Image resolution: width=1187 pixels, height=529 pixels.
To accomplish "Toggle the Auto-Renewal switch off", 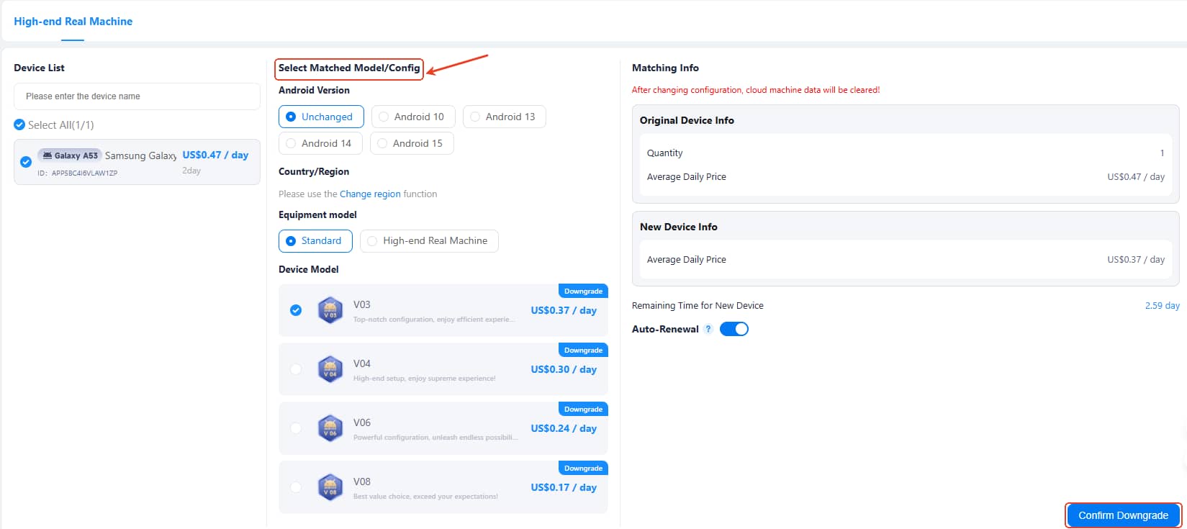I will [x=734, y=329].
